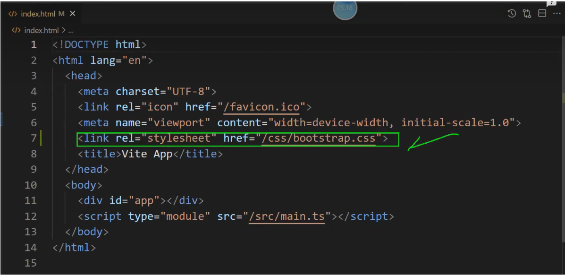This screenshot has height=276, width=565.
Task: Click the opening body tag
Action: pyautogui.click(x=84, y=185)
